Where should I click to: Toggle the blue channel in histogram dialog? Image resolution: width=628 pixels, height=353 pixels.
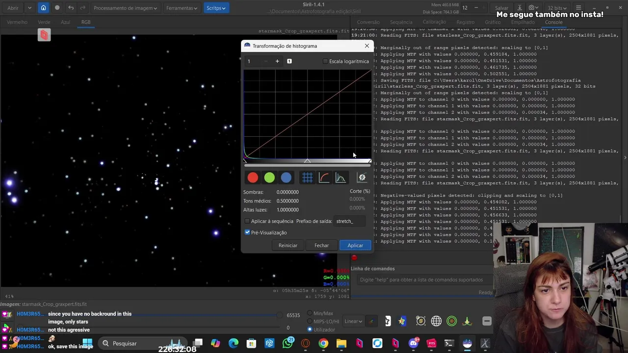[286, 177]
